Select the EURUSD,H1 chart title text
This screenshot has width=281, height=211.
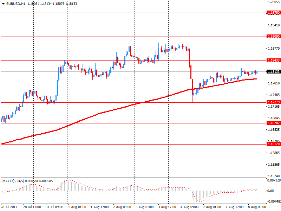[x=16, y=4]
